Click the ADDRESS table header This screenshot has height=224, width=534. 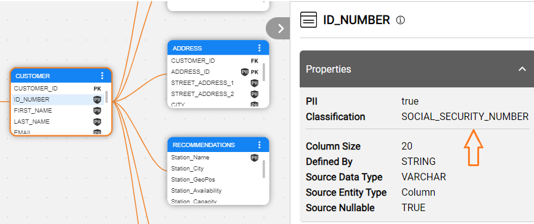(x=218, y=48)
